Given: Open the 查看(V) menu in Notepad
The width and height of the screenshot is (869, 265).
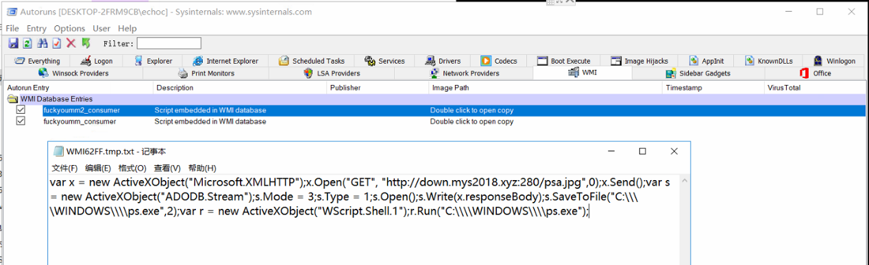Looking at the screenshot, I should [x=167, y=168].
